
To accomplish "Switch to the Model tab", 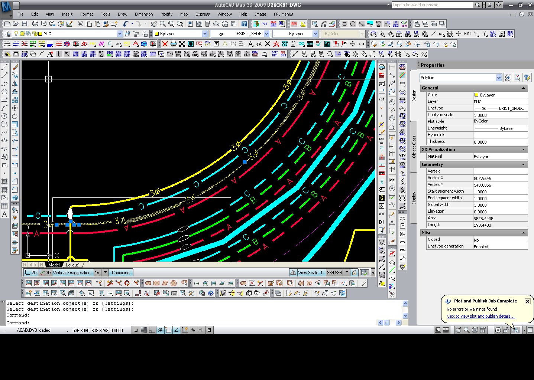I will 54,265.
